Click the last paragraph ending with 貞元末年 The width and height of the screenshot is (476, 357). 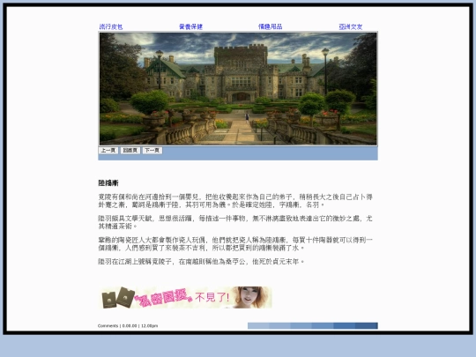point(201,262)
